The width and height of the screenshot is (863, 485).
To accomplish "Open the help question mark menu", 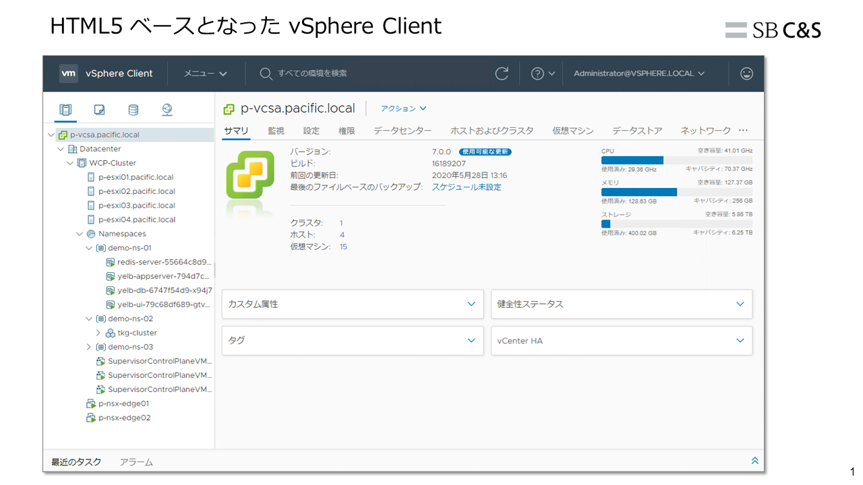I will [x=543, y=73].
